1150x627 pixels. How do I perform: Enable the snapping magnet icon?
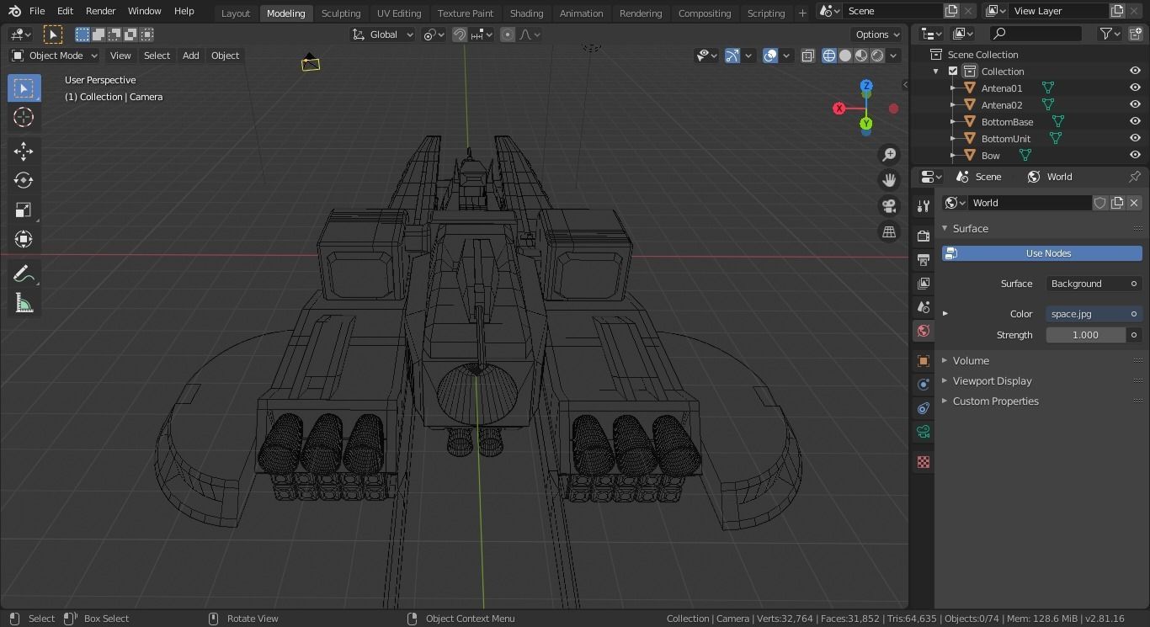(x=460, y=35)
